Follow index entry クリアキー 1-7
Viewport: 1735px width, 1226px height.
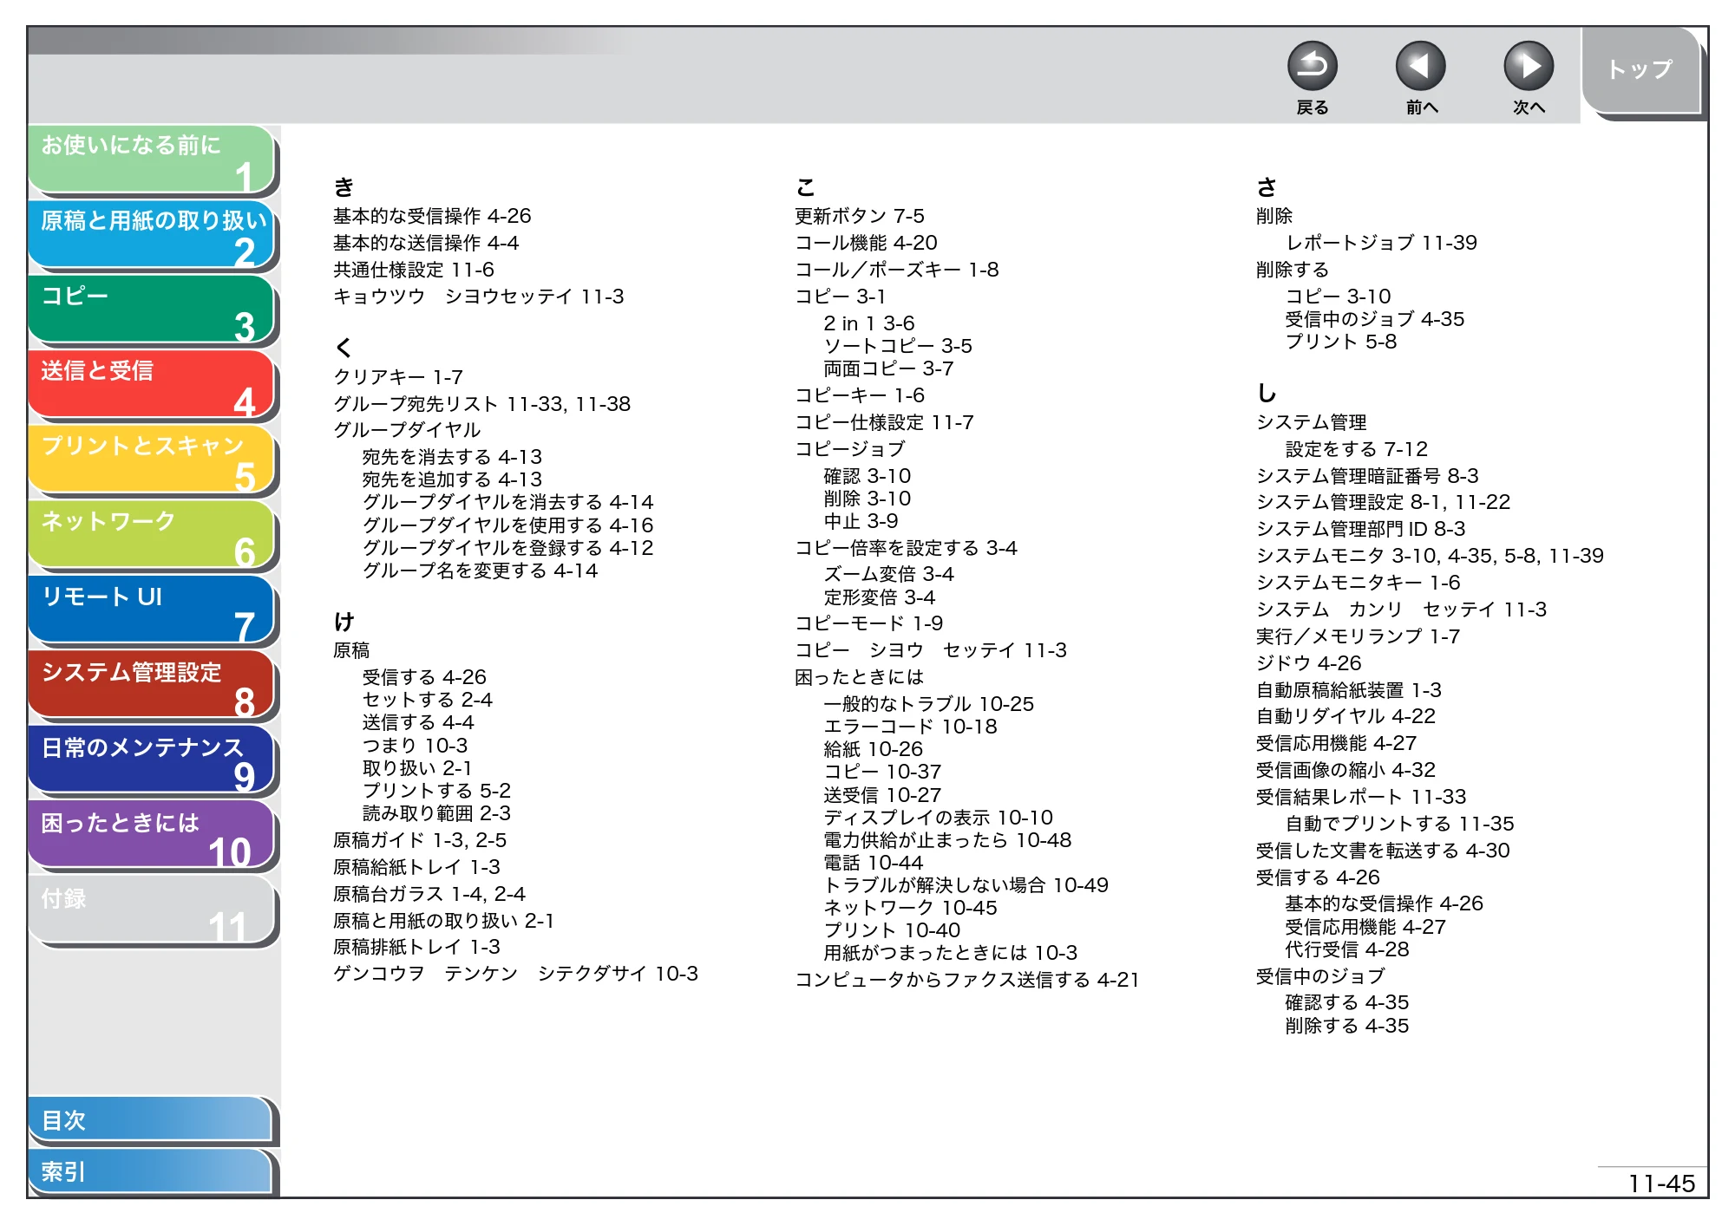(x=398, y=377)
